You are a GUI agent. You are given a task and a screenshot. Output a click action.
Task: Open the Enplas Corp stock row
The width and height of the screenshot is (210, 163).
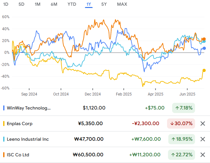(105, 124)
